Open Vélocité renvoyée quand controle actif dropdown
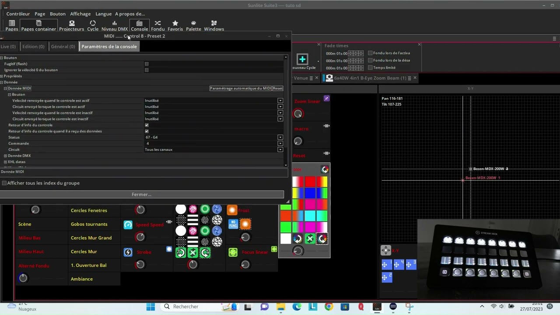This screenshot has width=560, height=315. (280, 101)
